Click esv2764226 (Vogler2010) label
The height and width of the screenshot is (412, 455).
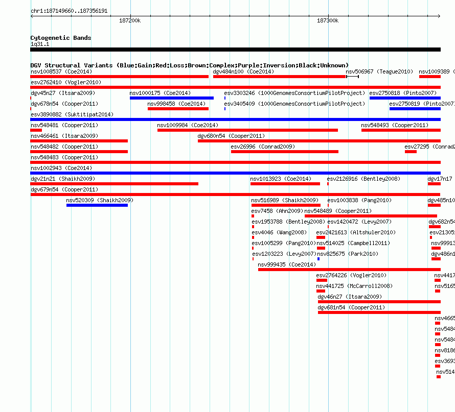[351, 275]
